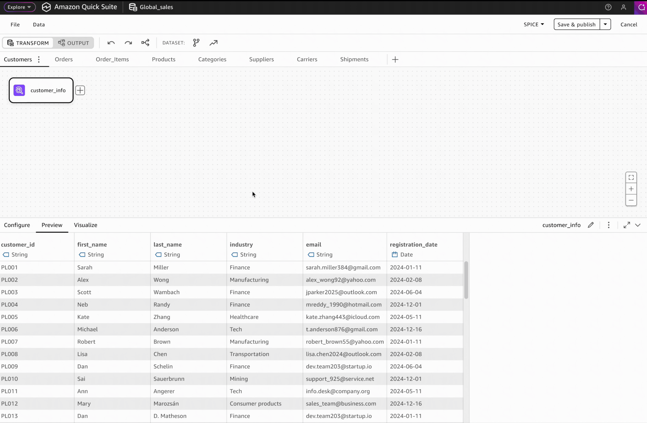The width and height of the screenshot is (647, 423).
Task: Click the preview table vertical scrollbar
Action: click(x=466, y=280)
